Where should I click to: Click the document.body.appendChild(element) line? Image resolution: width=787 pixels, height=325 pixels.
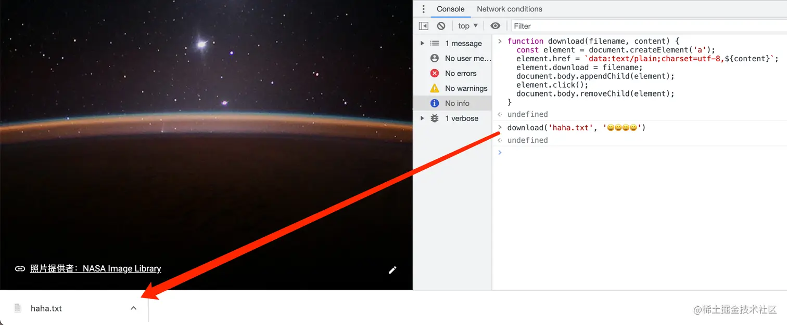595,76
